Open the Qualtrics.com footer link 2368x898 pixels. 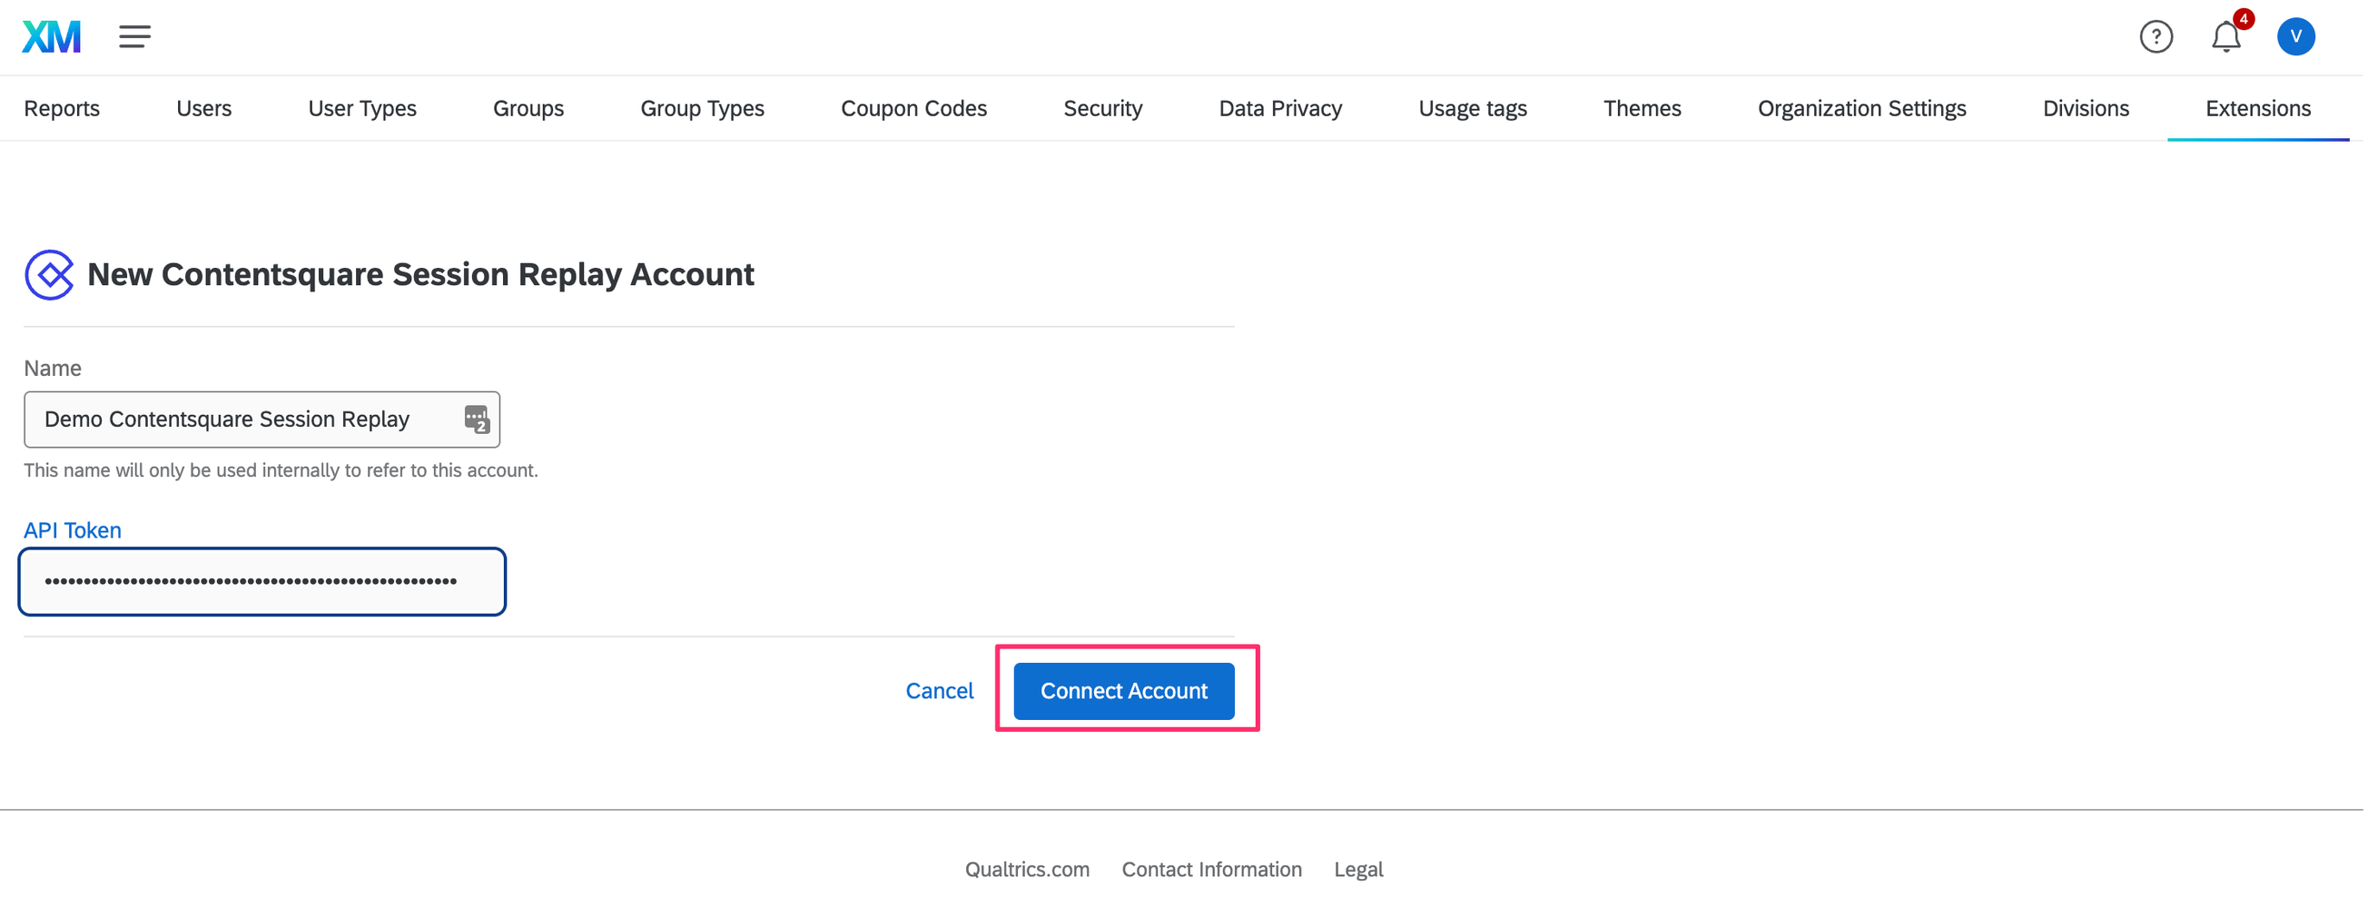(1027, 870)
